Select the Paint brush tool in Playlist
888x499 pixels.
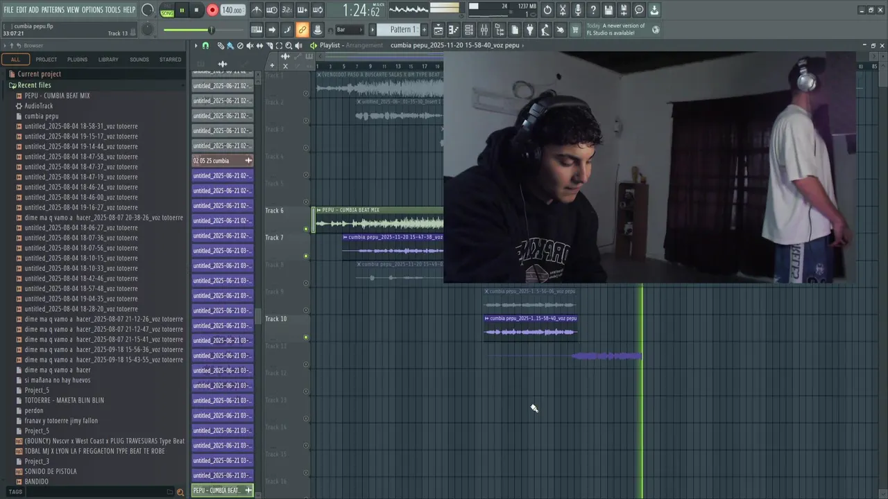(x=230, y=45)
